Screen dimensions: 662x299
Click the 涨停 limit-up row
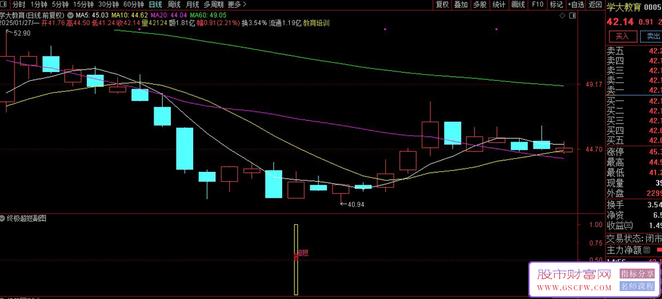pyautogui.click(x=634, y=152)
